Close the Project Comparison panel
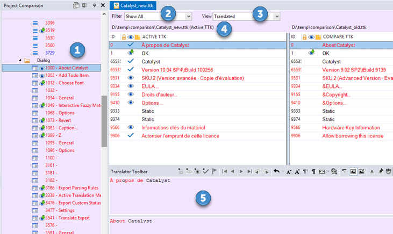Screen dimensions: 393x234 103,5
